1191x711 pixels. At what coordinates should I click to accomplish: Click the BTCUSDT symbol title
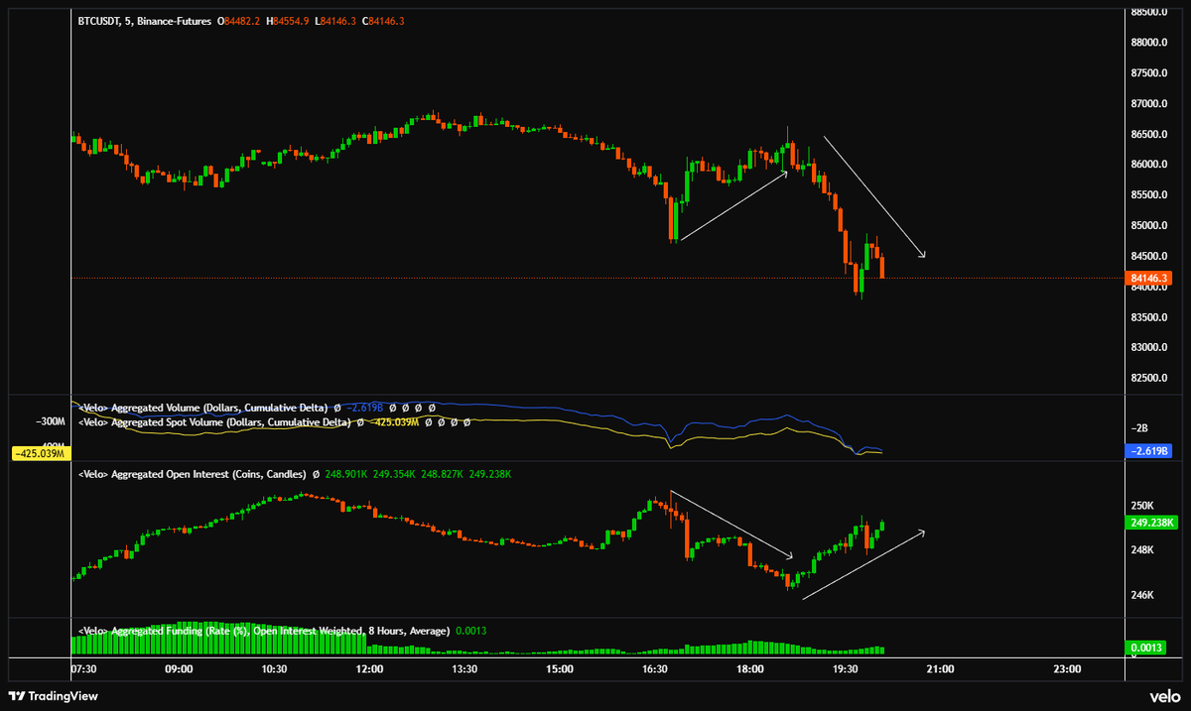[99, 20]
